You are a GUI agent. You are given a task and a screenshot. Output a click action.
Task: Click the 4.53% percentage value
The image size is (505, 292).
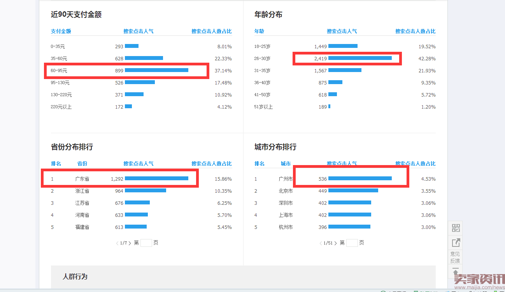[428, 179]
